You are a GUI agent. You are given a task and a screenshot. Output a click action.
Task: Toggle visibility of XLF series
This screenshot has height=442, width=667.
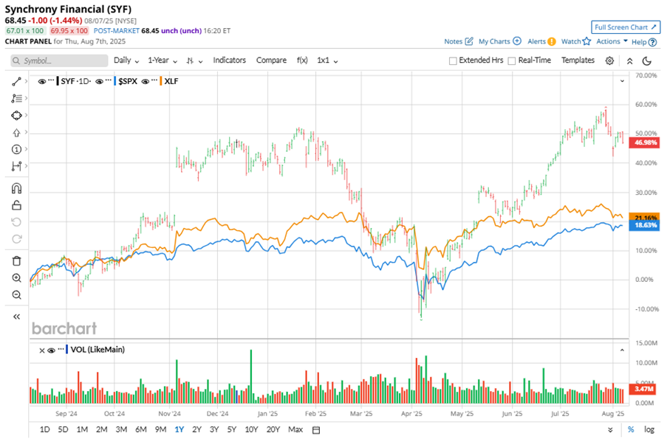click(146, 82)
